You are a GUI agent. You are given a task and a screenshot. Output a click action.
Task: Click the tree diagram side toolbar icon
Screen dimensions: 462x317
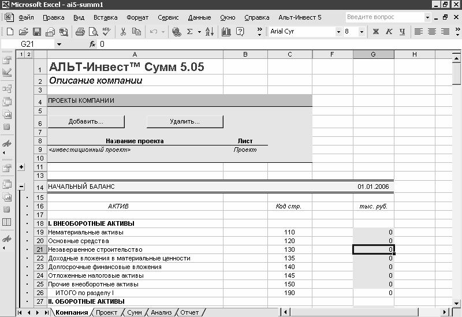pyautogui.click(x=7, y=88)
